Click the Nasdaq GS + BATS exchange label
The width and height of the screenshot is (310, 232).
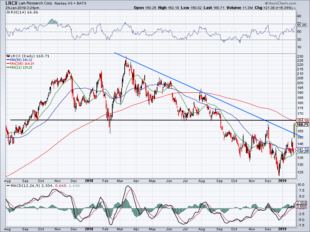[70, 3]
